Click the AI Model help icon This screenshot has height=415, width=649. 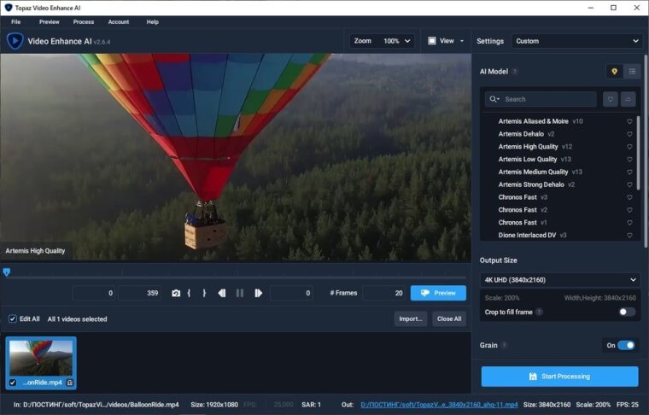coord(515,72)
